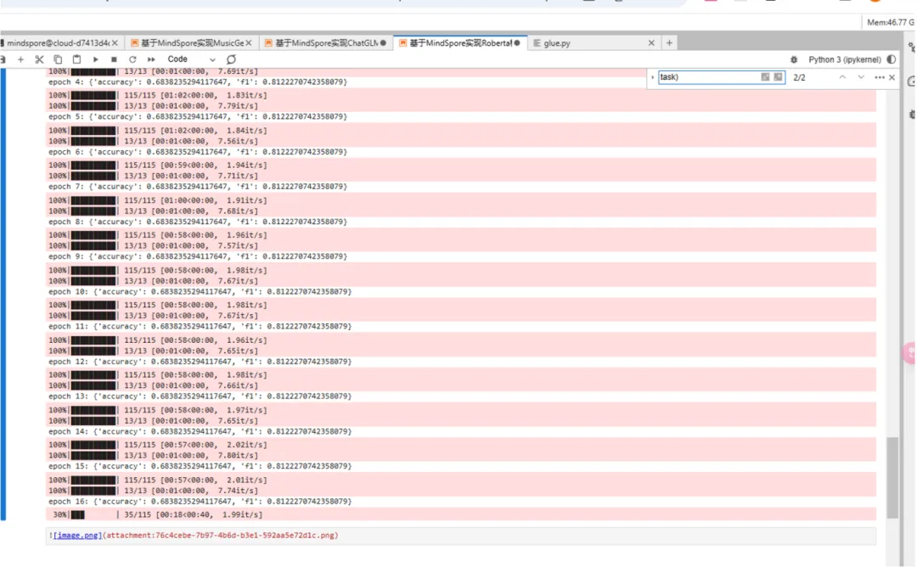Viewport: 917px width, 567px height.
Task: Toggle match case in search box
Action: [765, 77]
